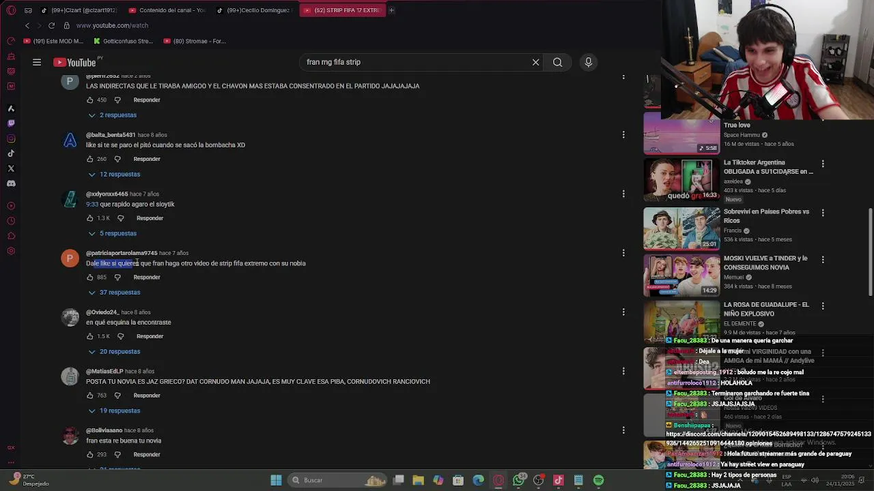Go back to previous page
874x491 pixels.
tap(27, 25)
